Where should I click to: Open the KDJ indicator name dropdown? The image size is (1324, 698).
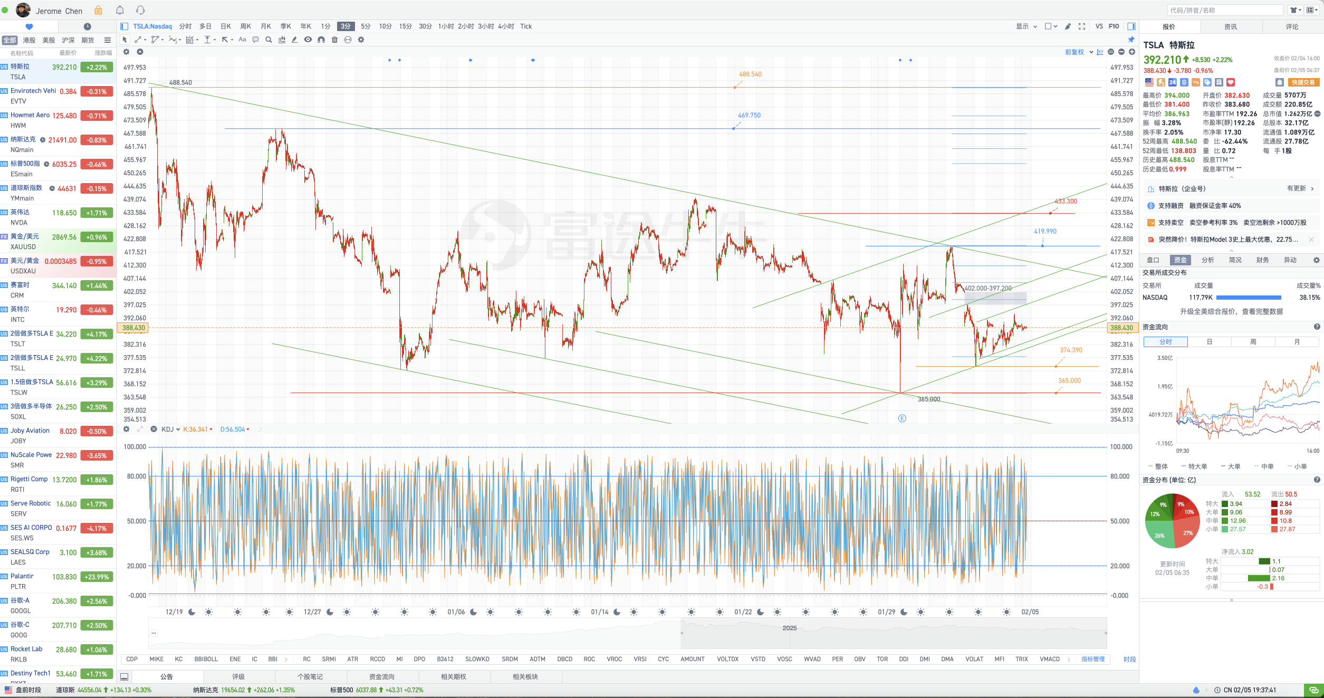click(x=171, y=429)
